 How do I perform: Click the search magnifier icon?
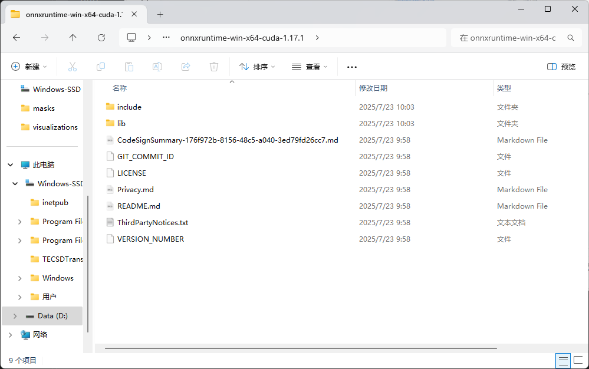point(571,38)
